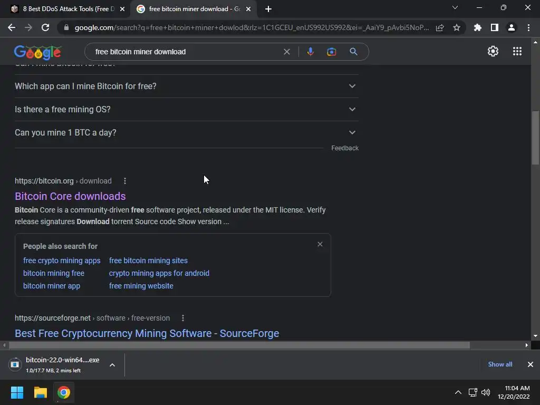Expand Can you mine 1 BTC a day question

click(186, 132)
